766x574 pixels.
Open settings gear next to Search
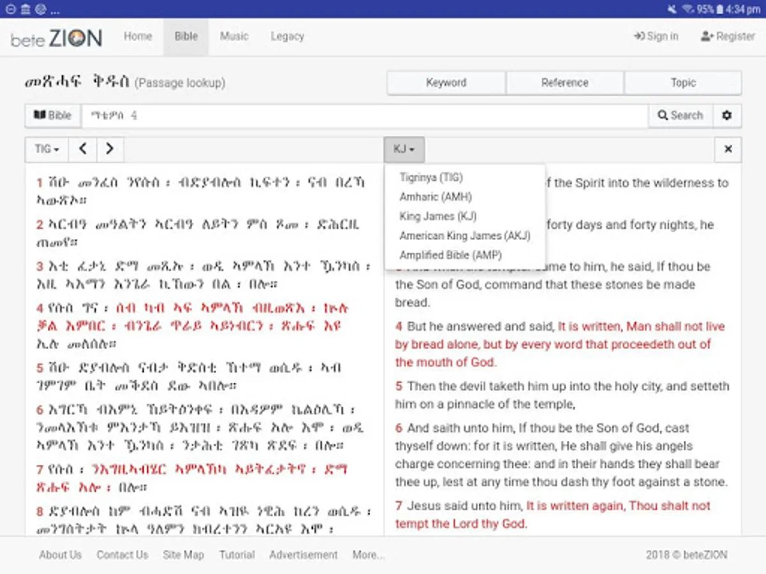point(726,115)
